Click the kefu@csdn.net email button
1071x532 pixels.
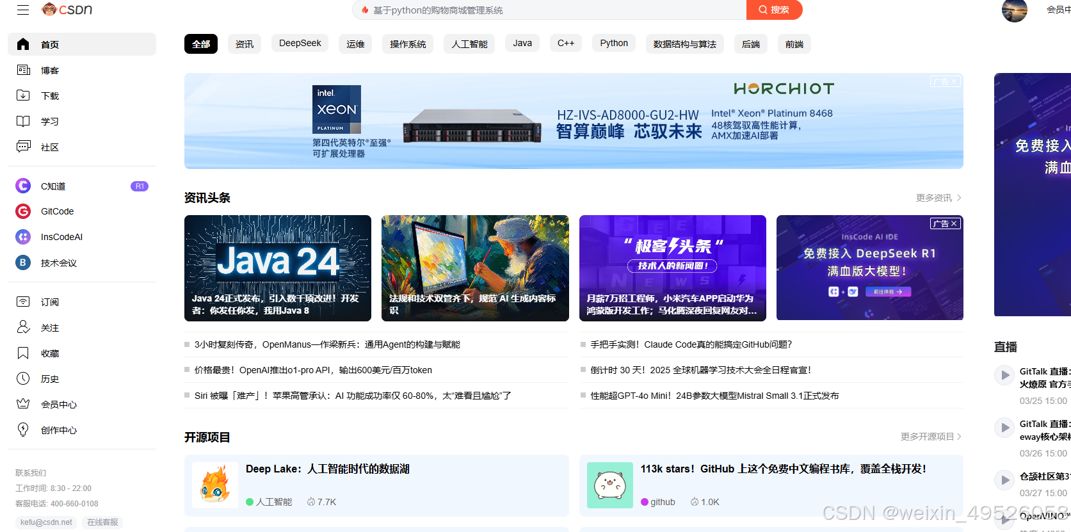pyautogui.click(x=46, y=522)
